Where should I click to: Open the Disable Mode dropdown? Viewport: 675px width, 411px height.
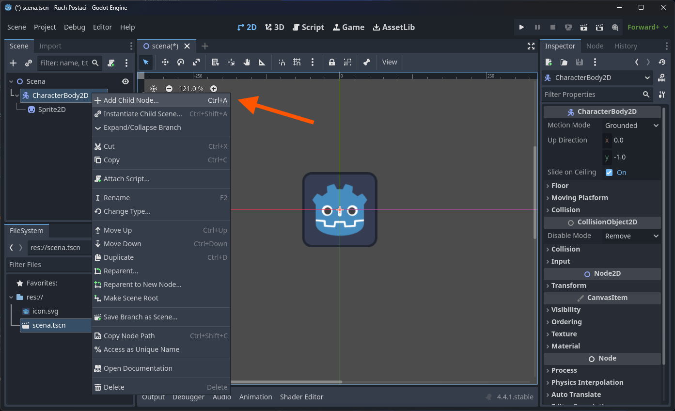tap(631, 236)
